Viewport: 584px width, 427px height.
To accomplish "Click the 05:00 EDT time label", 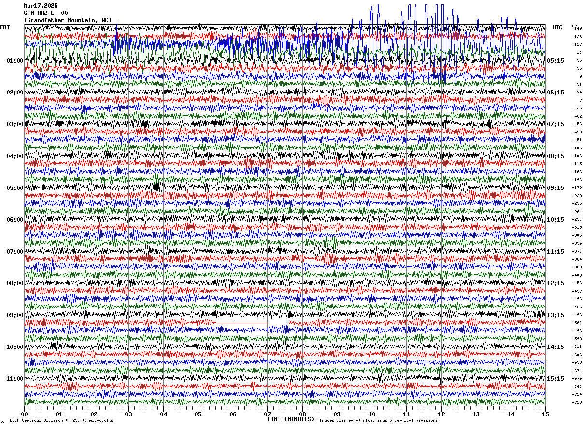I will click(15, 188).
